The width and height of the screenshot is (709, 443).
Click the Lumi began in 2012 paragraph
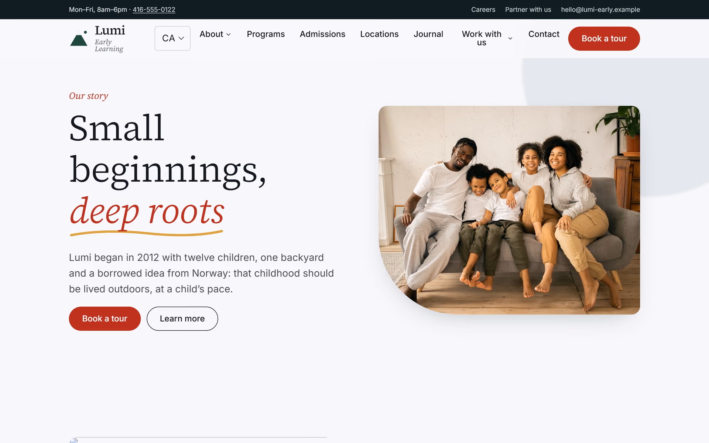click(x=201, y=273)
